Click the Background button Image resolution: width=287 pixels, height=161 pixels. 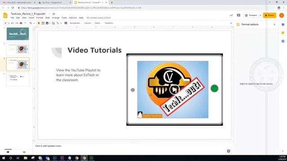[75, 23]
